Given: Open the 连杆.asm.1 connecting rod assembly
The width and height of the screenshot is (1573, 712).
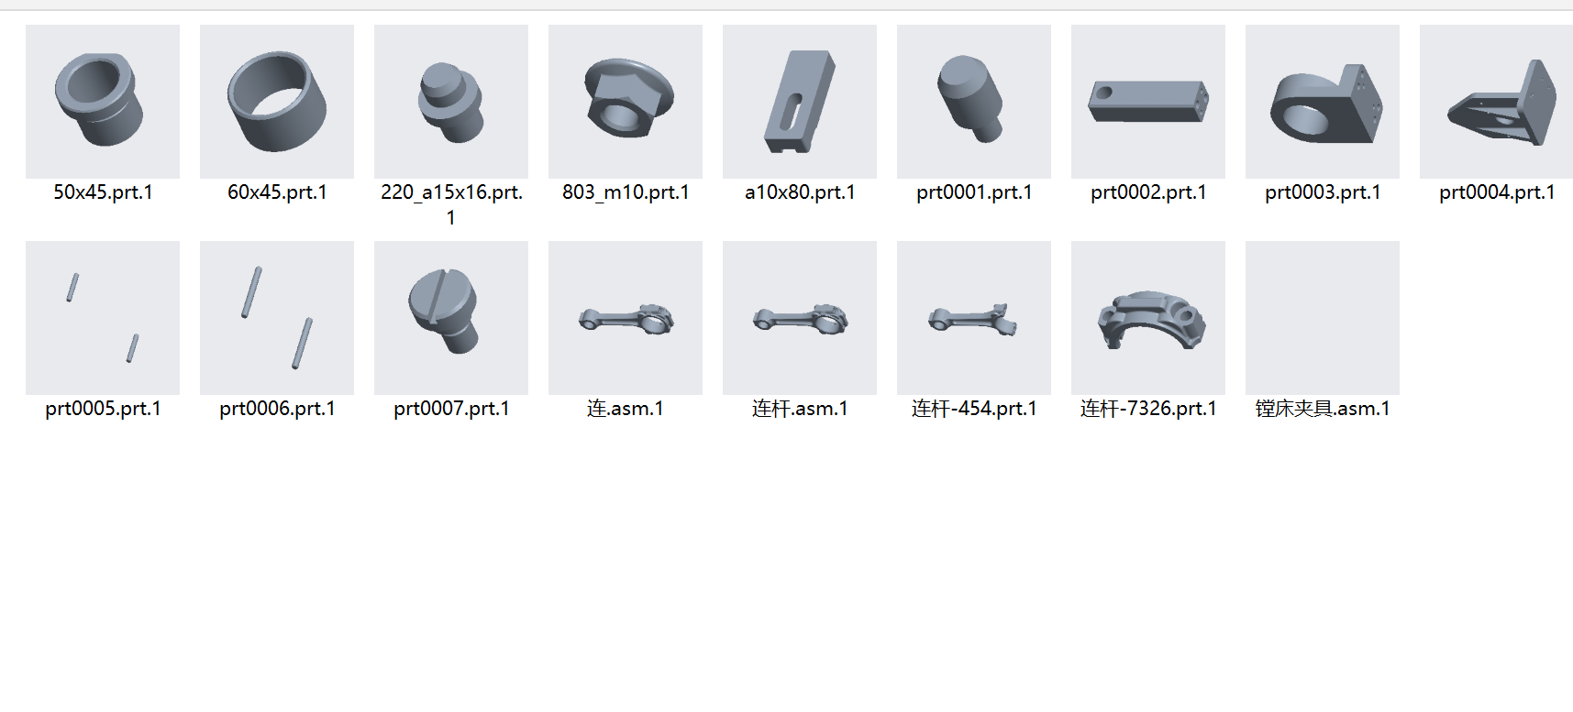Looking at the screenshot, I should click(x=800, y=318).
